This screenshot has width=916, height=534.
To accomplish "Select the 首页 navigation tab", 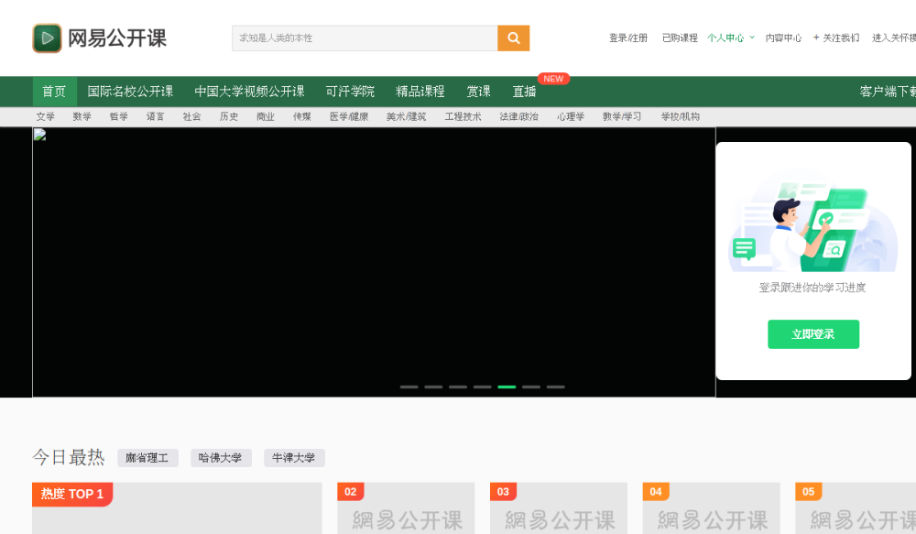I will click(x=54, y=92).
